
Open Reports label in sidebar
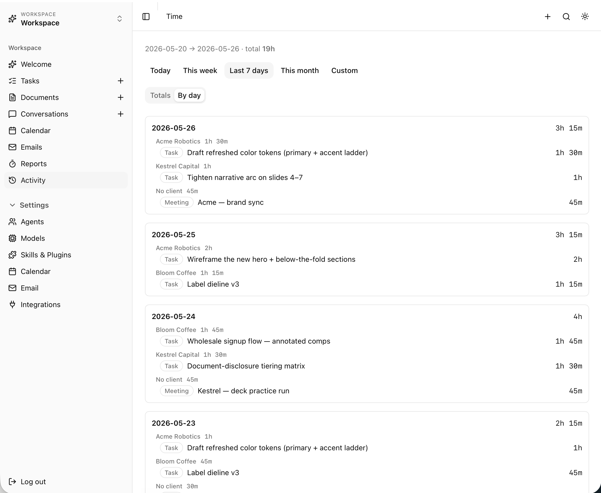34,164
